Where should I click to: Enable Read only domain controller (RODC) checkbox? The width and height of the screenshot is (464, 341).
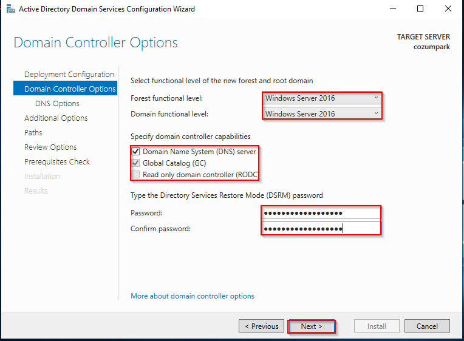point(135,175)
